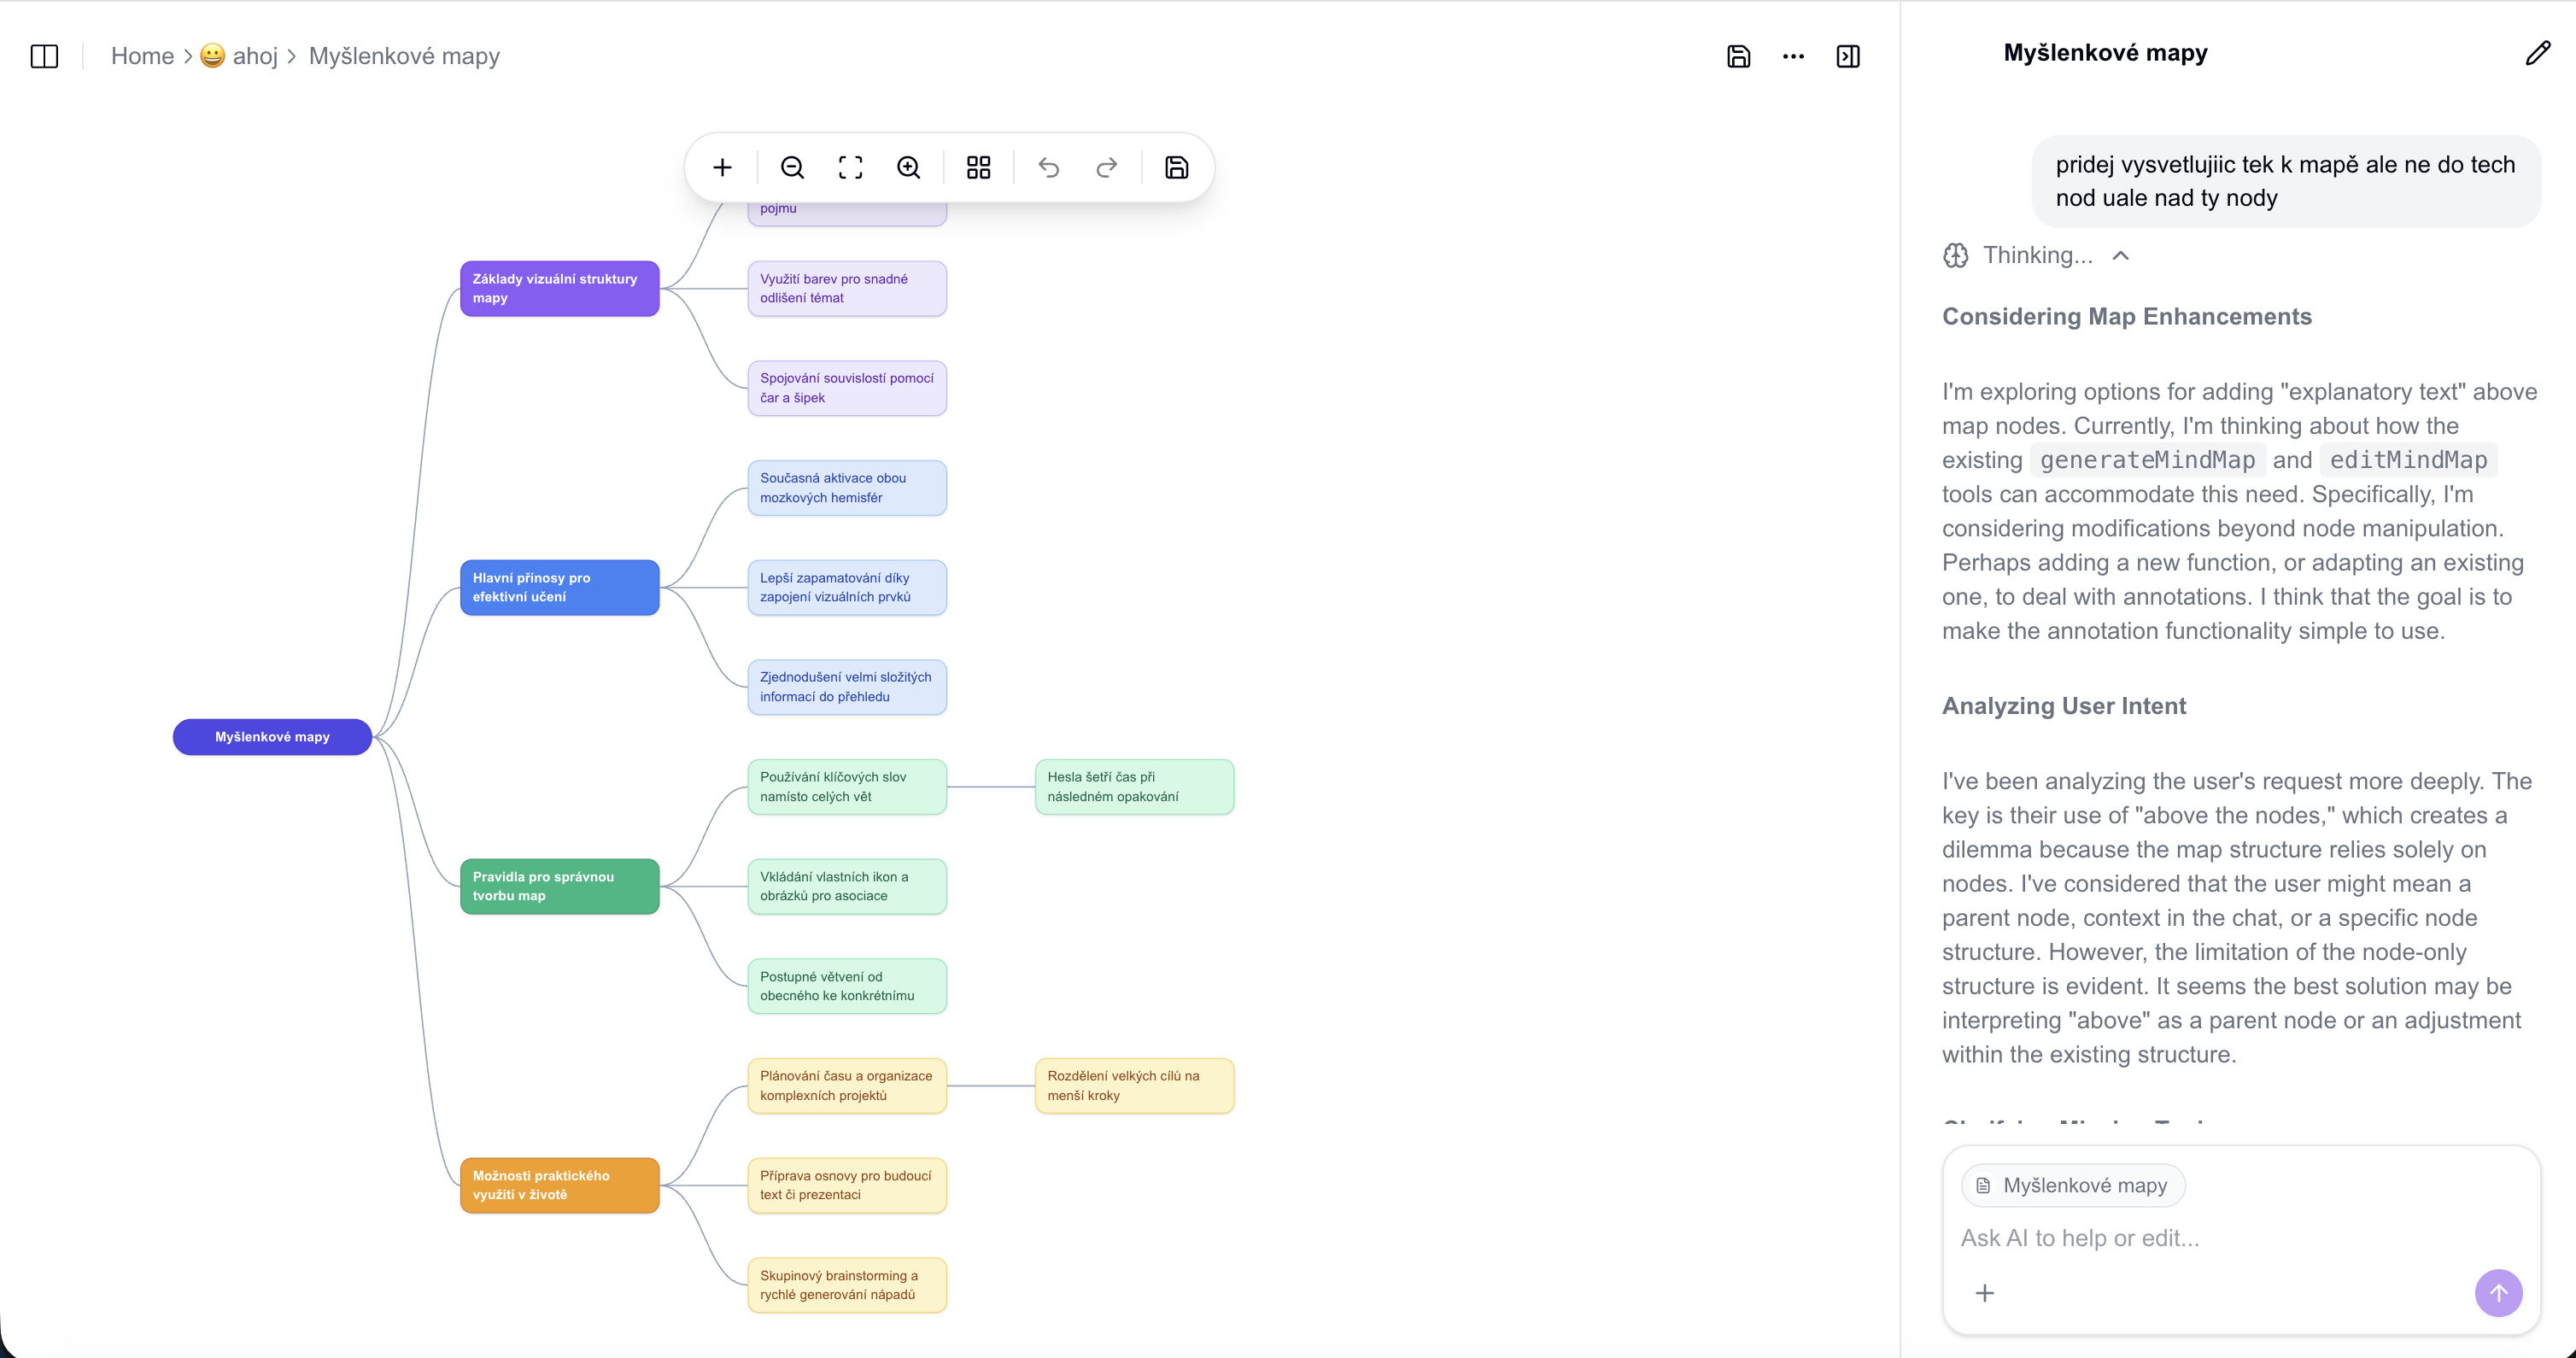Select node Současná aktivace obou mozkových hemisfér

(x=847, y=488)
